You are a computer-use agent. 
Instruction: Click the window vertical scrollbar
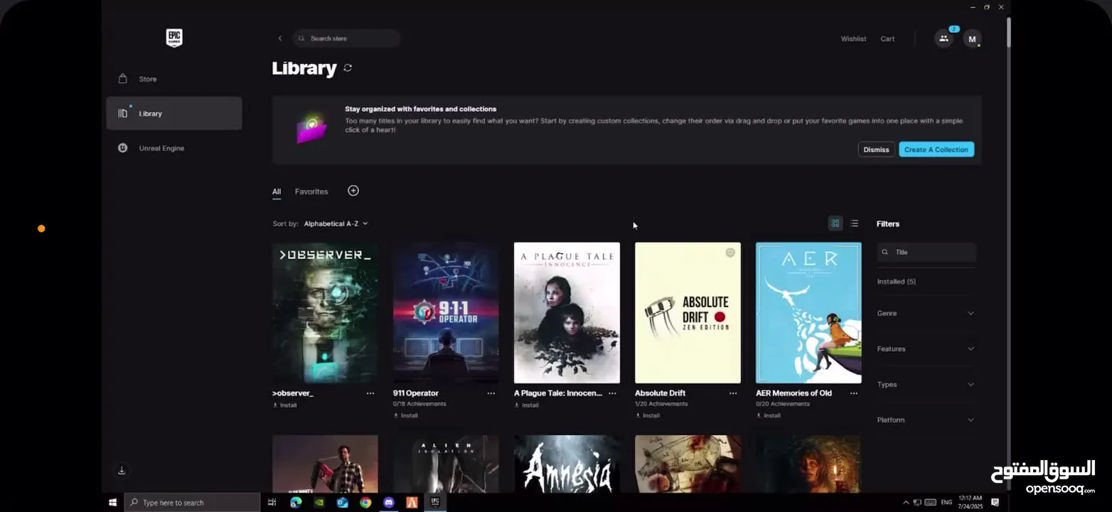point(1007,32)
